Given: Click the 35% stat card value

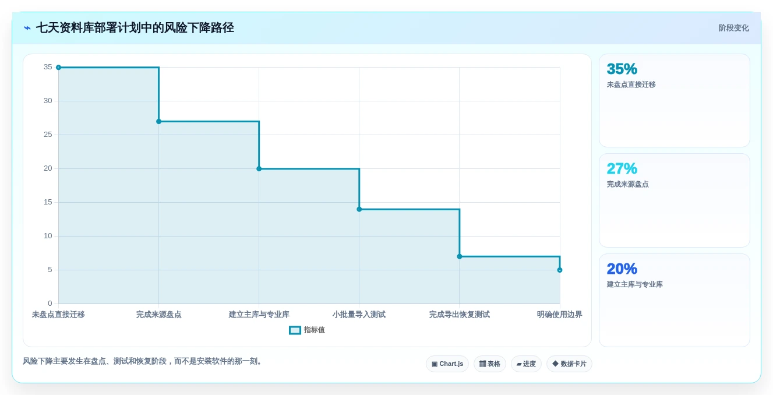Looking at the screenshot, I should pyautogui.click(x=622, y=69).
